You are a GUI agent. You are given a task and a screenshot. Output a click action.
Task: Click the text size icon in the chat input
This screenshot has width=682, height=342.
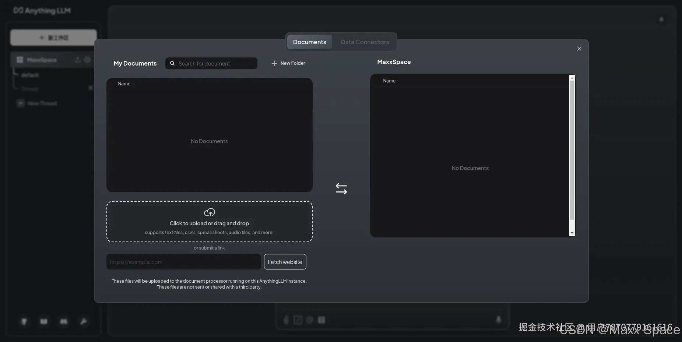point(321,320)
